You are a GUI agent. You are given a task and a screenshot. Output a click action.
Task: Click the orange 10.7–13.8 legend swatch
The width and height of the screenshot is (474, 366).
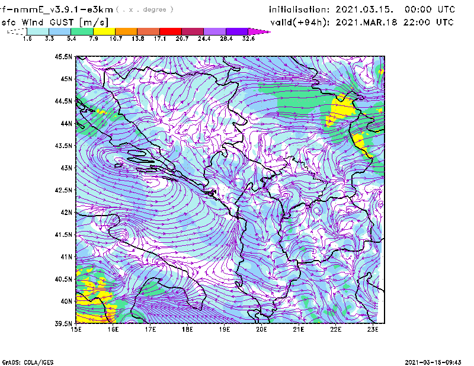126,31
